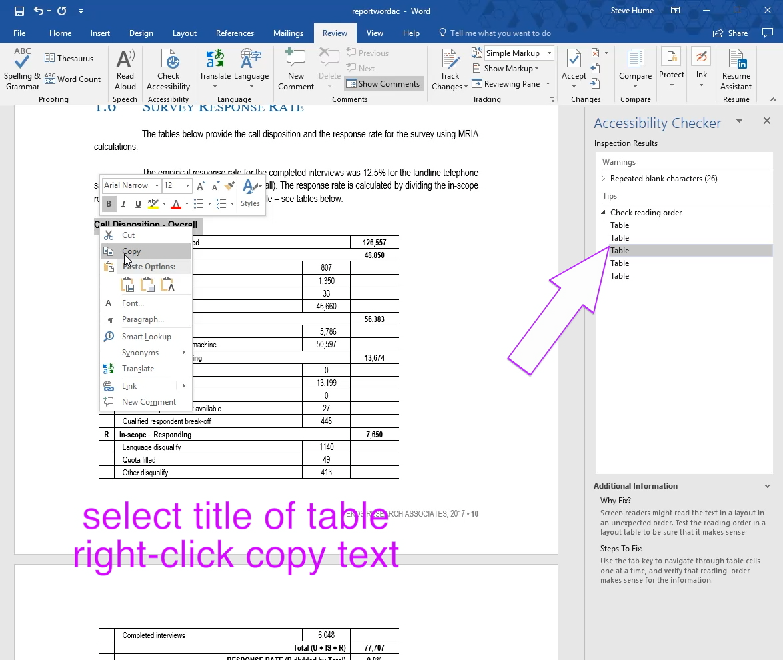The image size is (783, 660).
Task: Open the Translate tool in ribbon
Action: tap(215, 69)
